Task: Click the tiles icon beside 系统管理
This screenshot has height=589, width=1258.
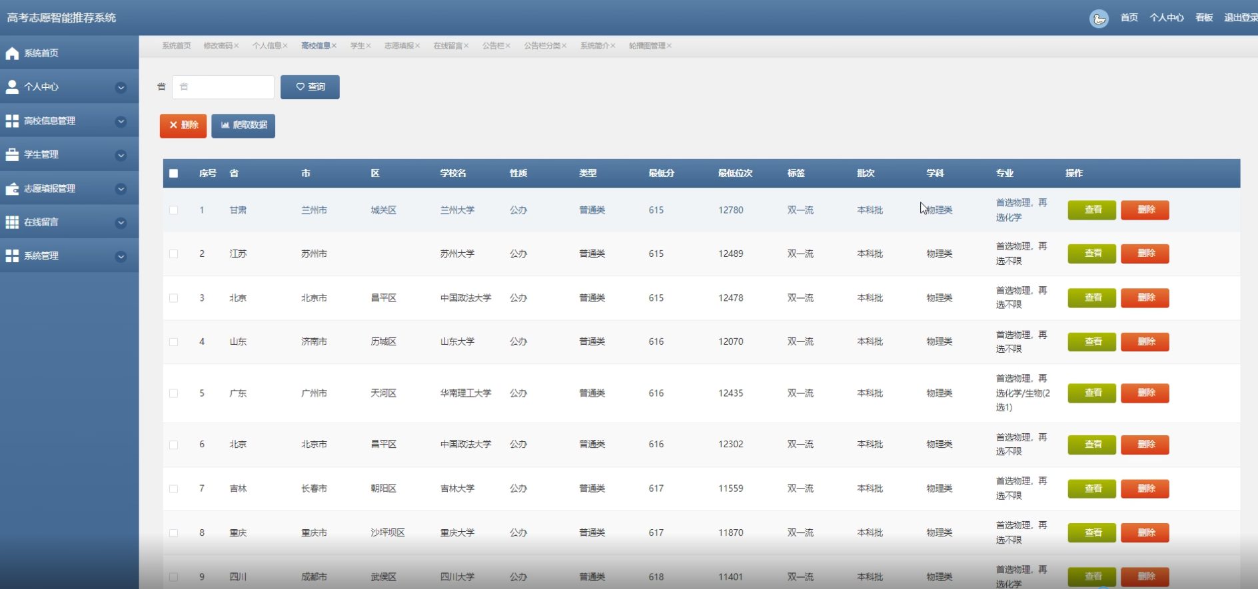Action: pos(12,256)
